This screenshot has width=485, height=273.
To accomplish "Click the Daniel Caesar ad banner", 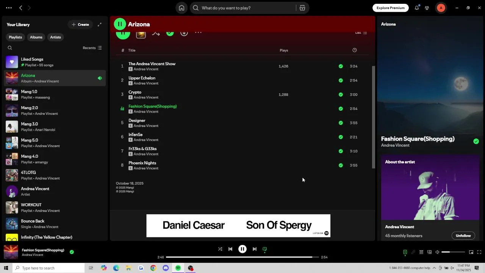I will 238,226.
